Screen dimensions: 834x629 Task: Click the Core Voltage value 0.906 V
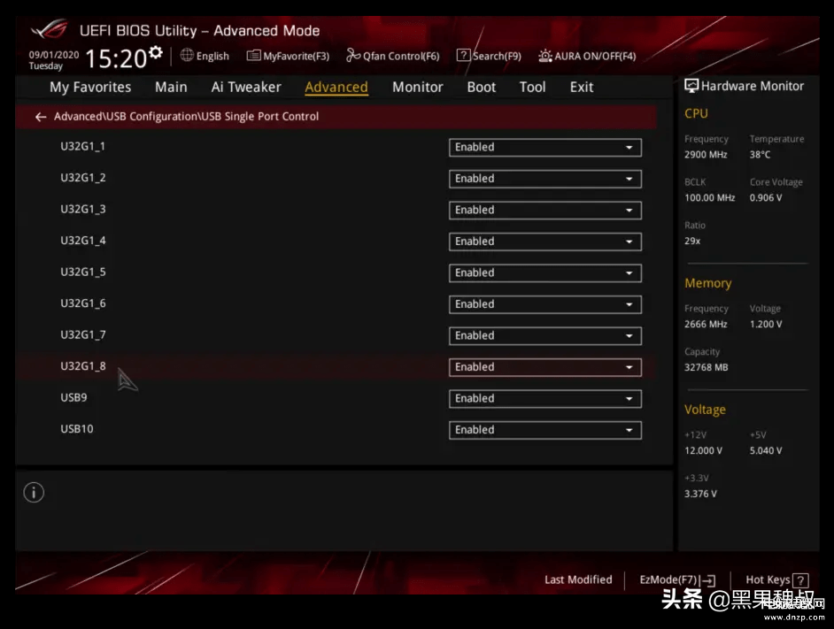[766, 198]
